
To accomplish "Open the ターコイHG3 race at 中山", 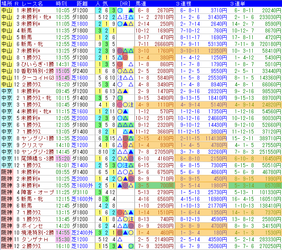I will 38,78.
